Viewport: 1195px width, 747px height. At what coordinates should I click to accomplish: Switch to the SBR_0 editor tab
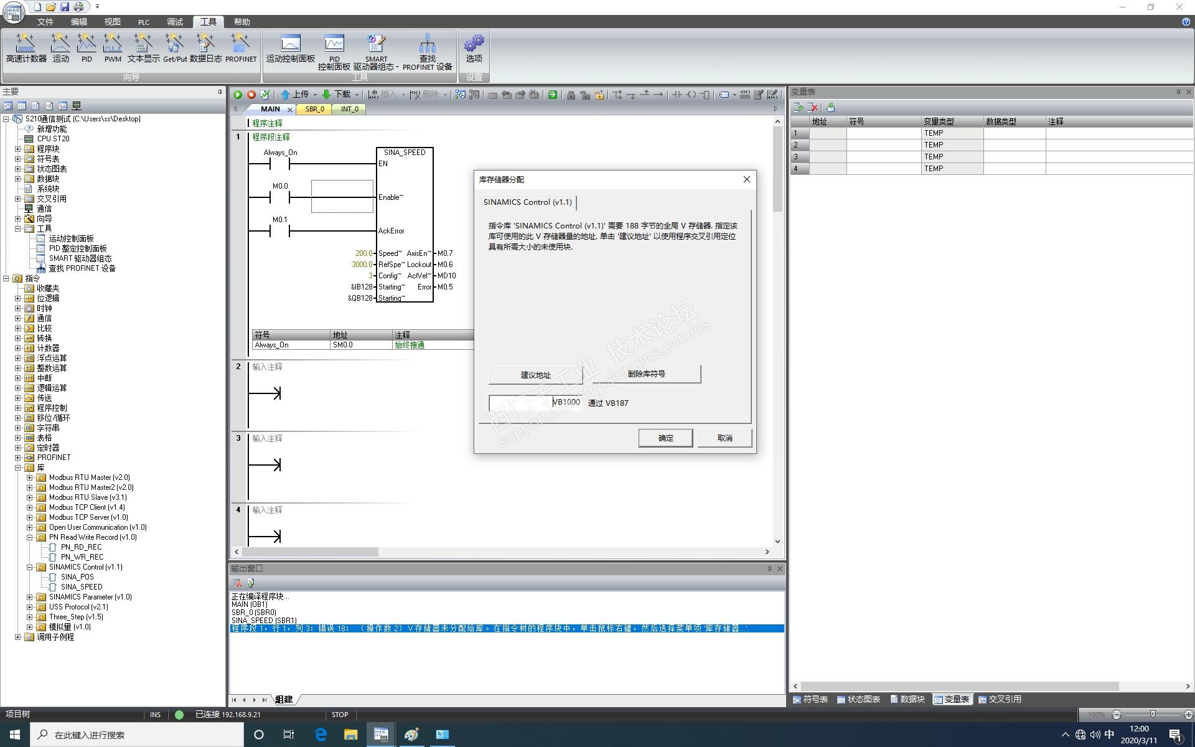coord(314,109)
